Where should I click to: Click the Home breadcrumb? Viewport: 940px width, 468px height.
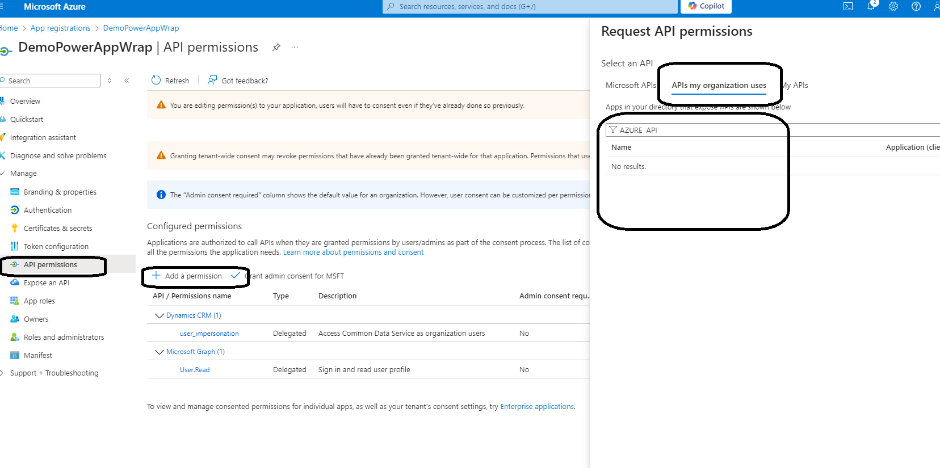(x=9, y=28)
